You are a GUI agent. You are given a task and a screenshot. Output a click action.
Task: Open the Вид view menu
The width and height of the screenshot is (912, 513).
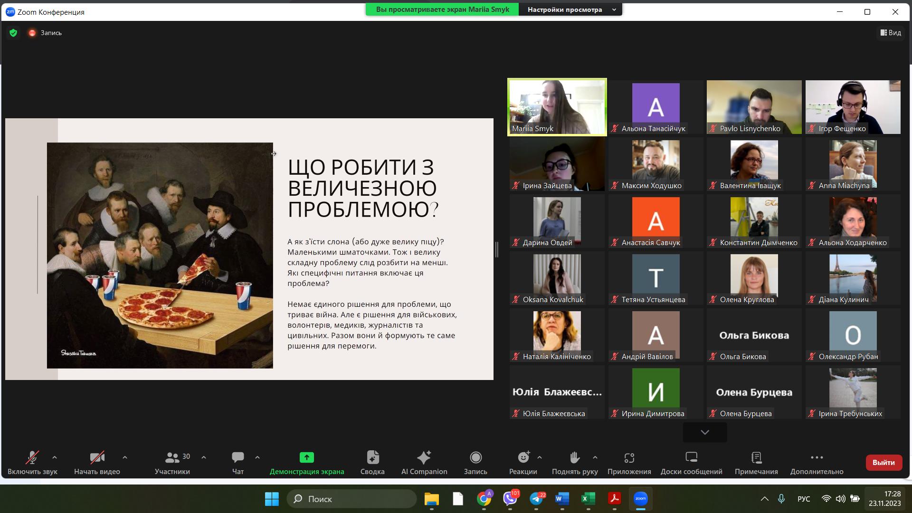(891, 33)
